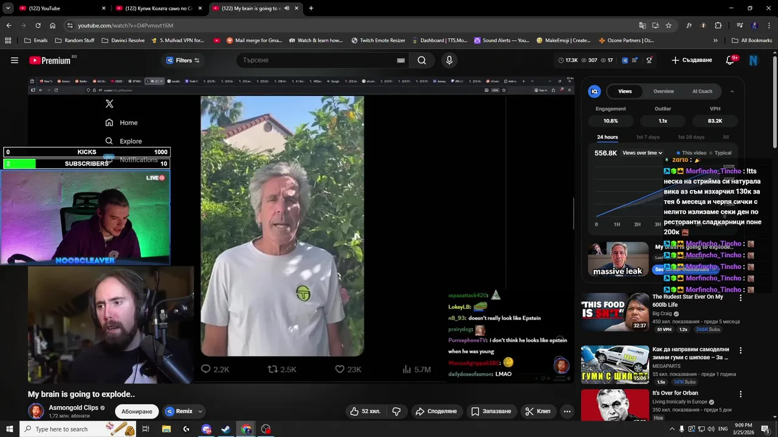This screenshot has height=437, width=778.
Task: Show more bookmarks chevron
Action: [x=715, y=41]
